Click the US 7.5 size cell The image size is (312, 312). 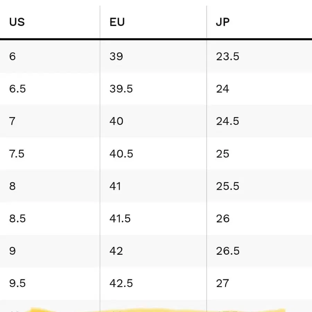[17, 154]
